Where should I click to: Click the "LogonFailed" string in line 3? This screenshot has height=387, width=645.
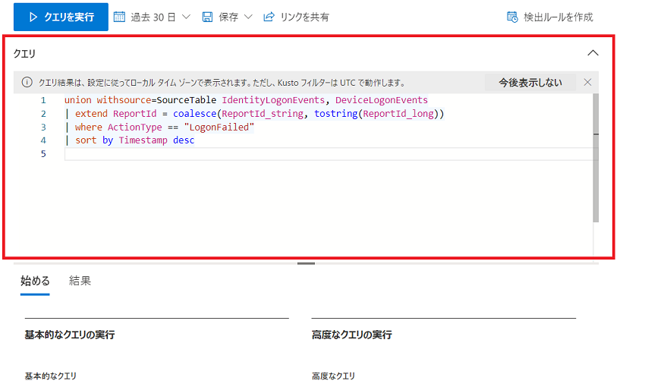[x=219, y=127]
